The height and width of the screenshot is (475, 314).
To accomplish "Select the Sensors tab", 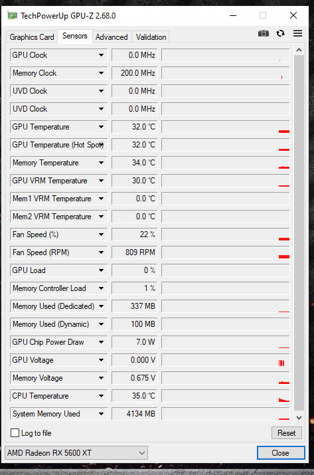I will (x=75, y=36).
